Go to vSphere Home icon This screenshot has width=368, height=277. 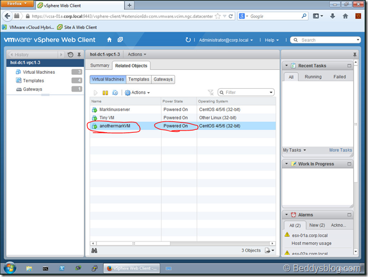pyautogui.click(x=109, y=40)
